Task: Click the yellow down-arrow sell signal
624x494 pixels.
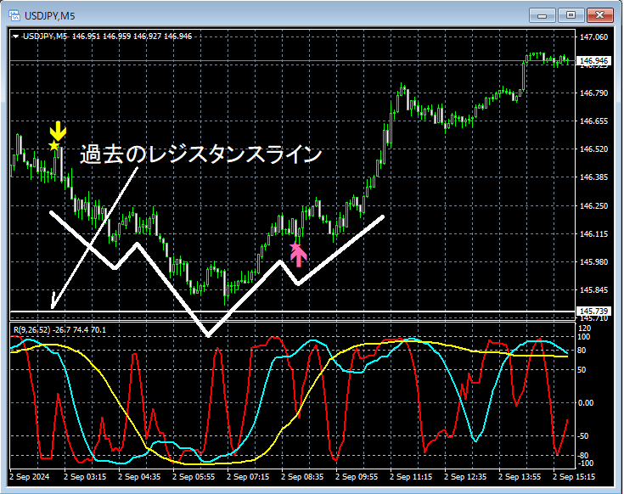Action: 58,131
